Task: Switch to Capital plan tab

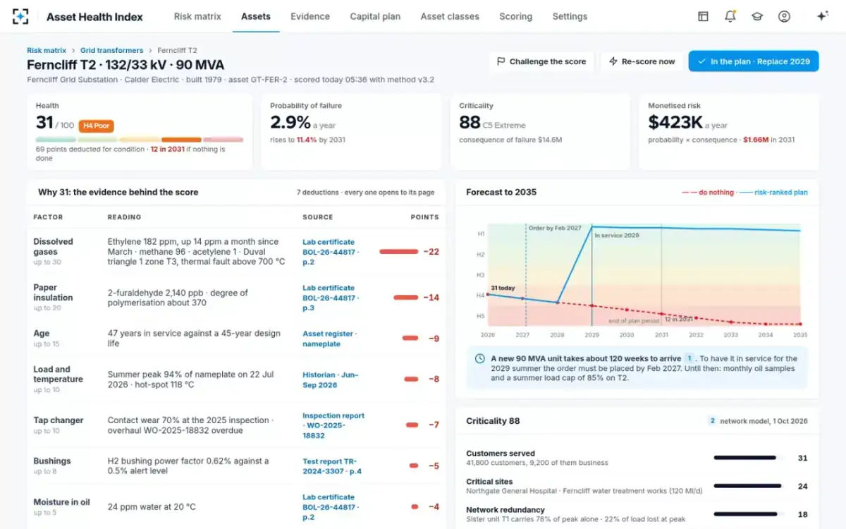Action: (375, 16)
